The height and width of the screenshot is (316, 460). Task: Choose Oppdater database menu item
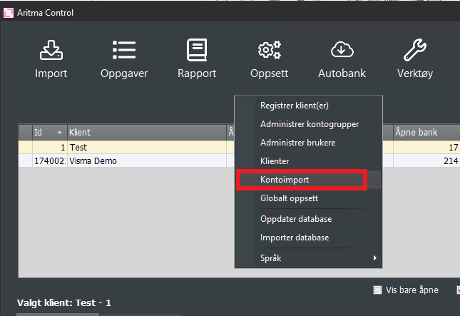pos(296,219)
